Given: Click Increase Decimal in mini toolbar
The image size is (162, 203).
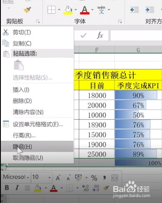Looking at the screenshot, I should click(x=86, y=188).
